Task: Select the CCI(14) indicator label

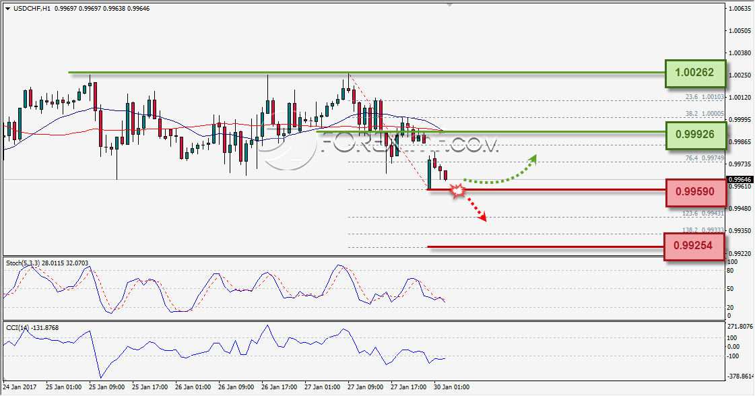Action: click(x=18, y=327)
